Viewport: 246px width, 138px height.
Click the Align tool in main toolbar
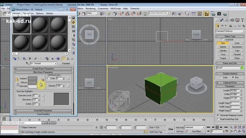pyautogui.click(x=180, y=14)
